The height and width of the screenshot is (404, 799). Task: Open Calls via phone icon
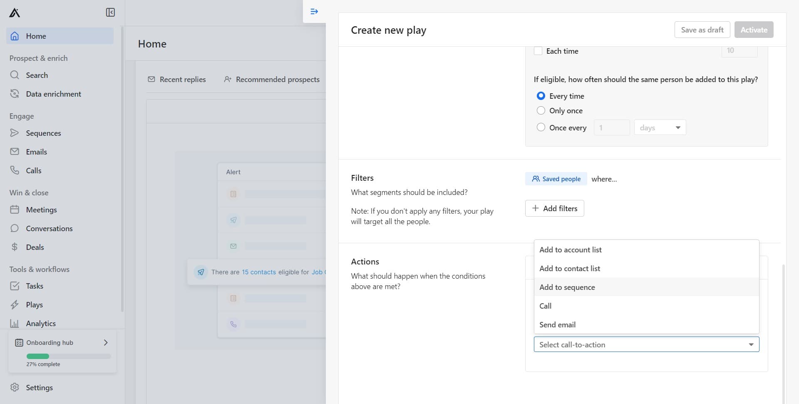coord(15,170)
